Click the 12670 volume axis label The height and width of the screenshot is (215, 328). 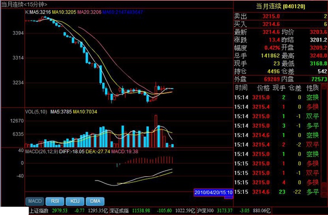(x=17, y=121)
